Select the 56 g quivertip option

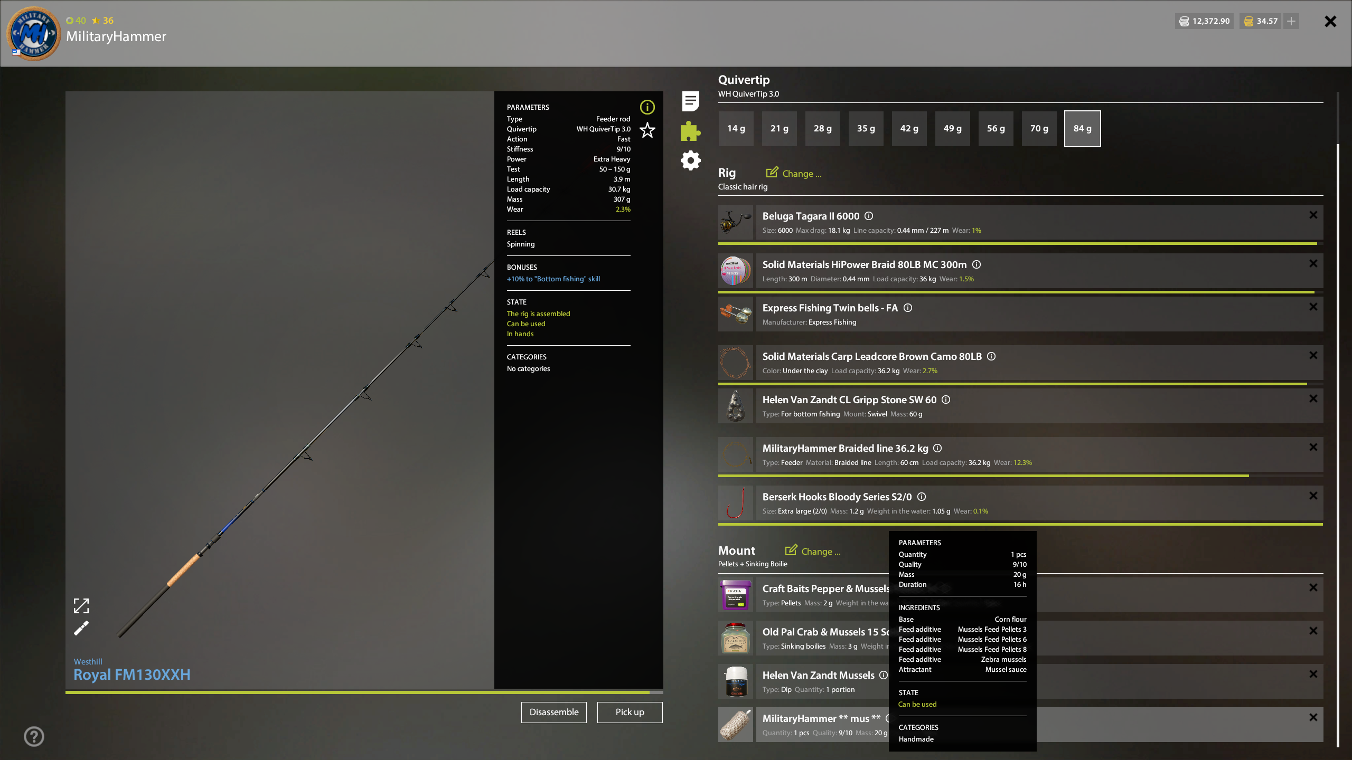pyautogui.click(x=996, y=129)
